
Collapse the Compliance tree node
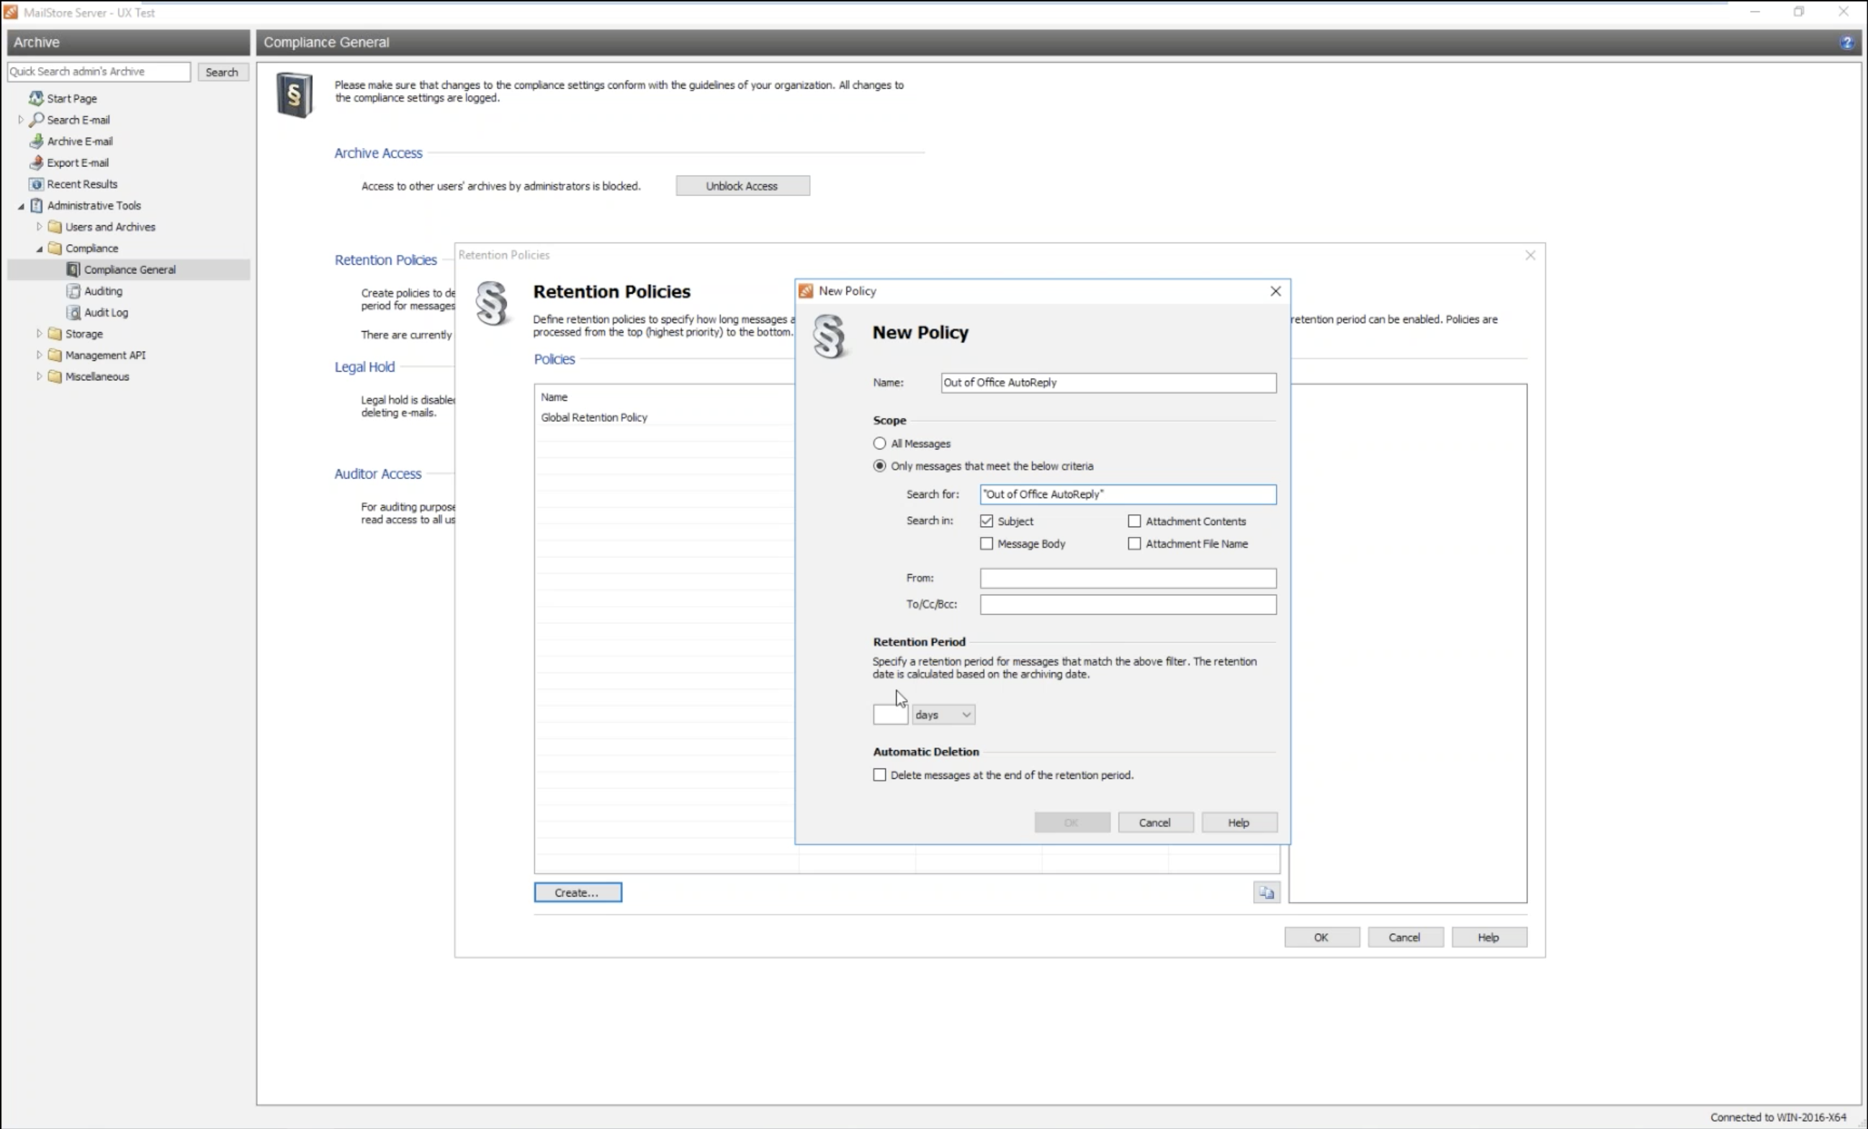tap(40, 248)
